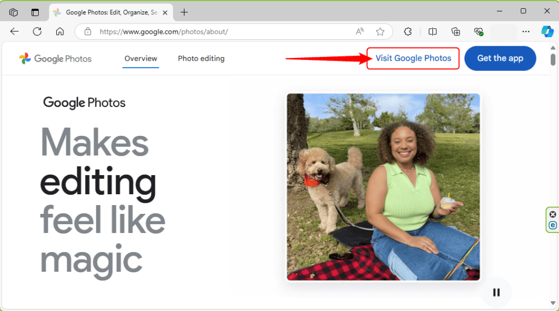The width and height of the screenshot is (559, 311).
Task: Minimize the browser window
Action: tap(499, 11)
